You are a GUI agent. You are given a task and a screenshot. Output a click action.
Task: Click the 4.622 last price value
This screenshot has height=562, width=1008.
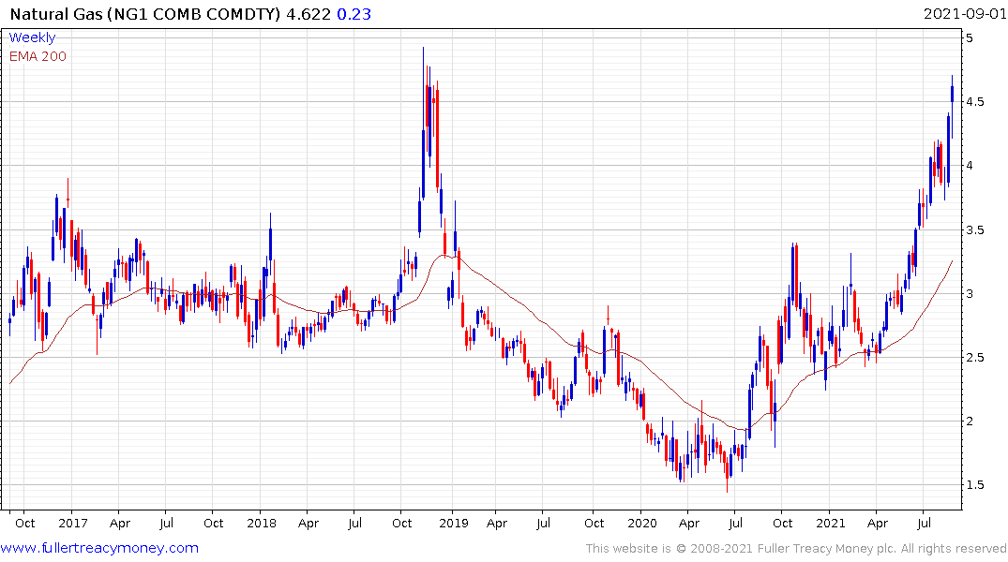pos(308,14)
